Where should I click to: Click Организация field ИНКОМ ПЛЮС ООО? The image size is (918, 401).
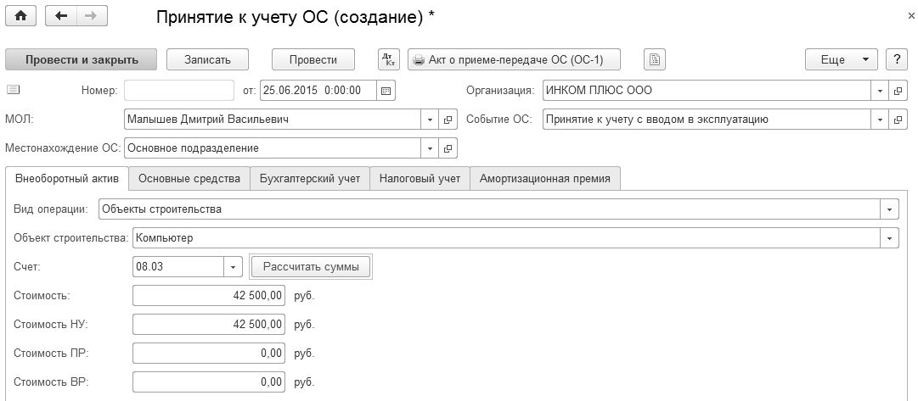[x=707, y=91]
